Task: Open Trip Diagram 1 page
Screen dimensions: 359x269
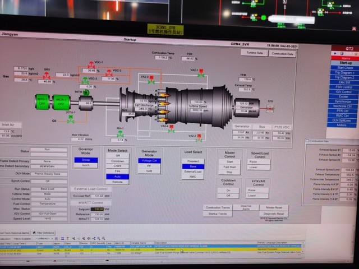Action: [x=344, y=72]
